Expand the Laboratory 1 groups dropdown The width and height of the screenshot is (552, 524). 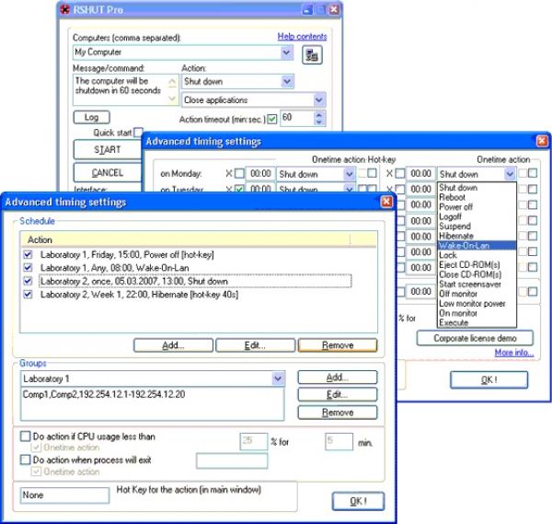pos(278,378)
